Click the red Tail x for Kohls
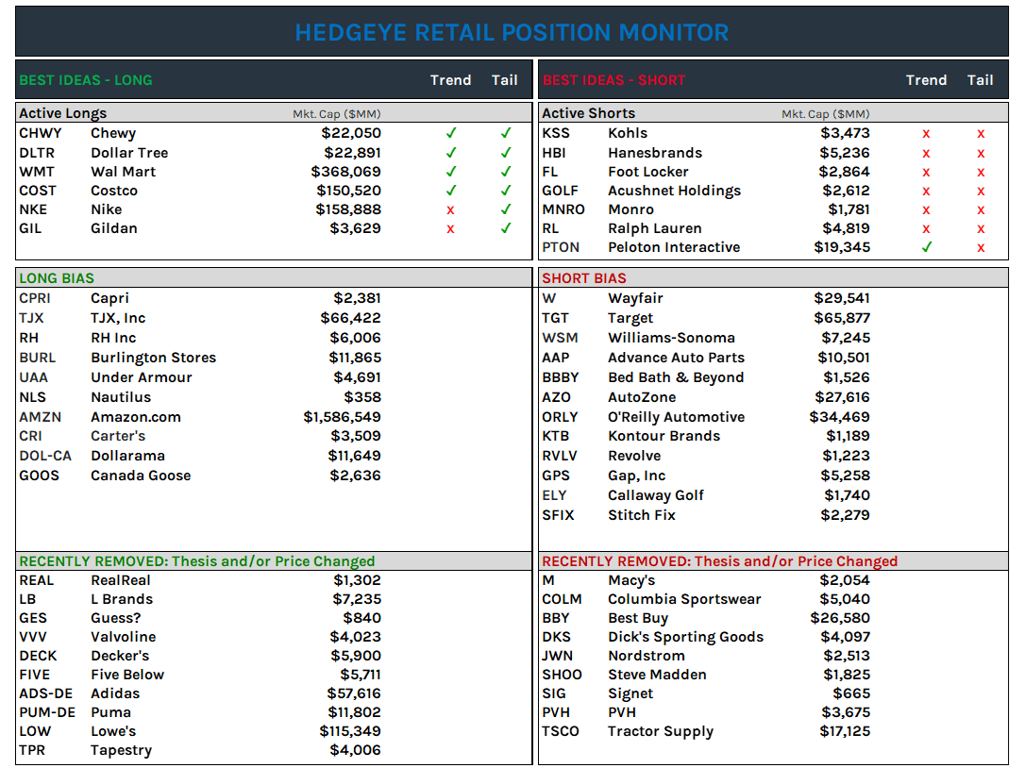 point(981,133)
